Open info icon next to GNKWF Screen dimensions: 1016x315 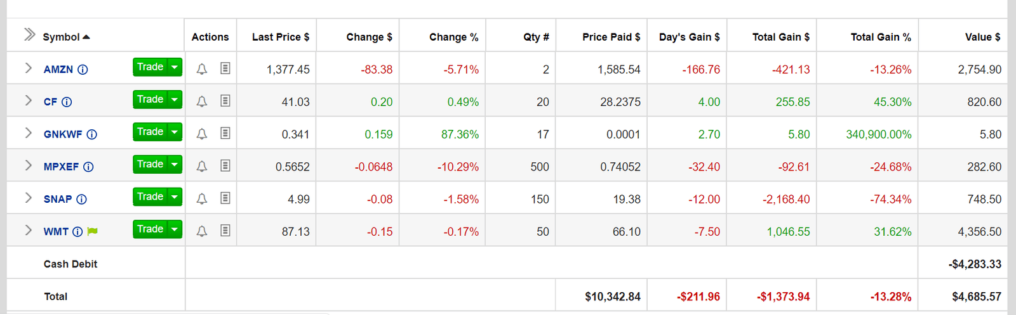point(91,134)
